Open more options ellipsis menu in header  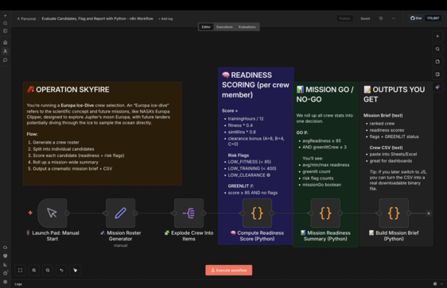[x=394, y=18]
